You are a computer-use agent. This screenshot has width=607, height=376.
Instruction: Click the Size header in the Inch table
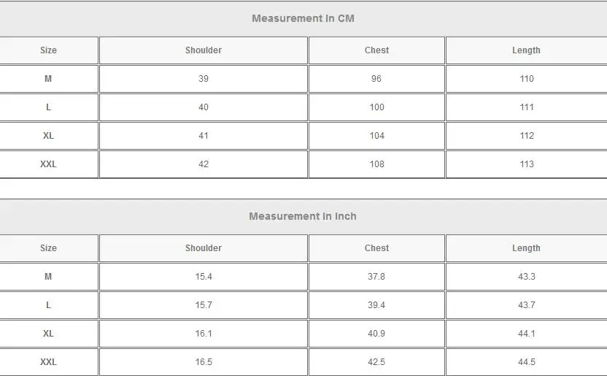click(x=48, y=248)
